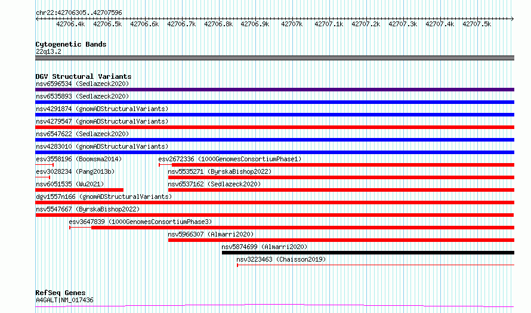Select the 22q13.2 band label
The width and height of the screenshot is (531, 313).
(x=48, y=51)
